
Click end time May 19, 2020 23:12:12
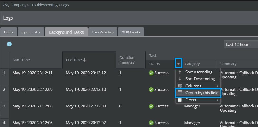(86, 73)
